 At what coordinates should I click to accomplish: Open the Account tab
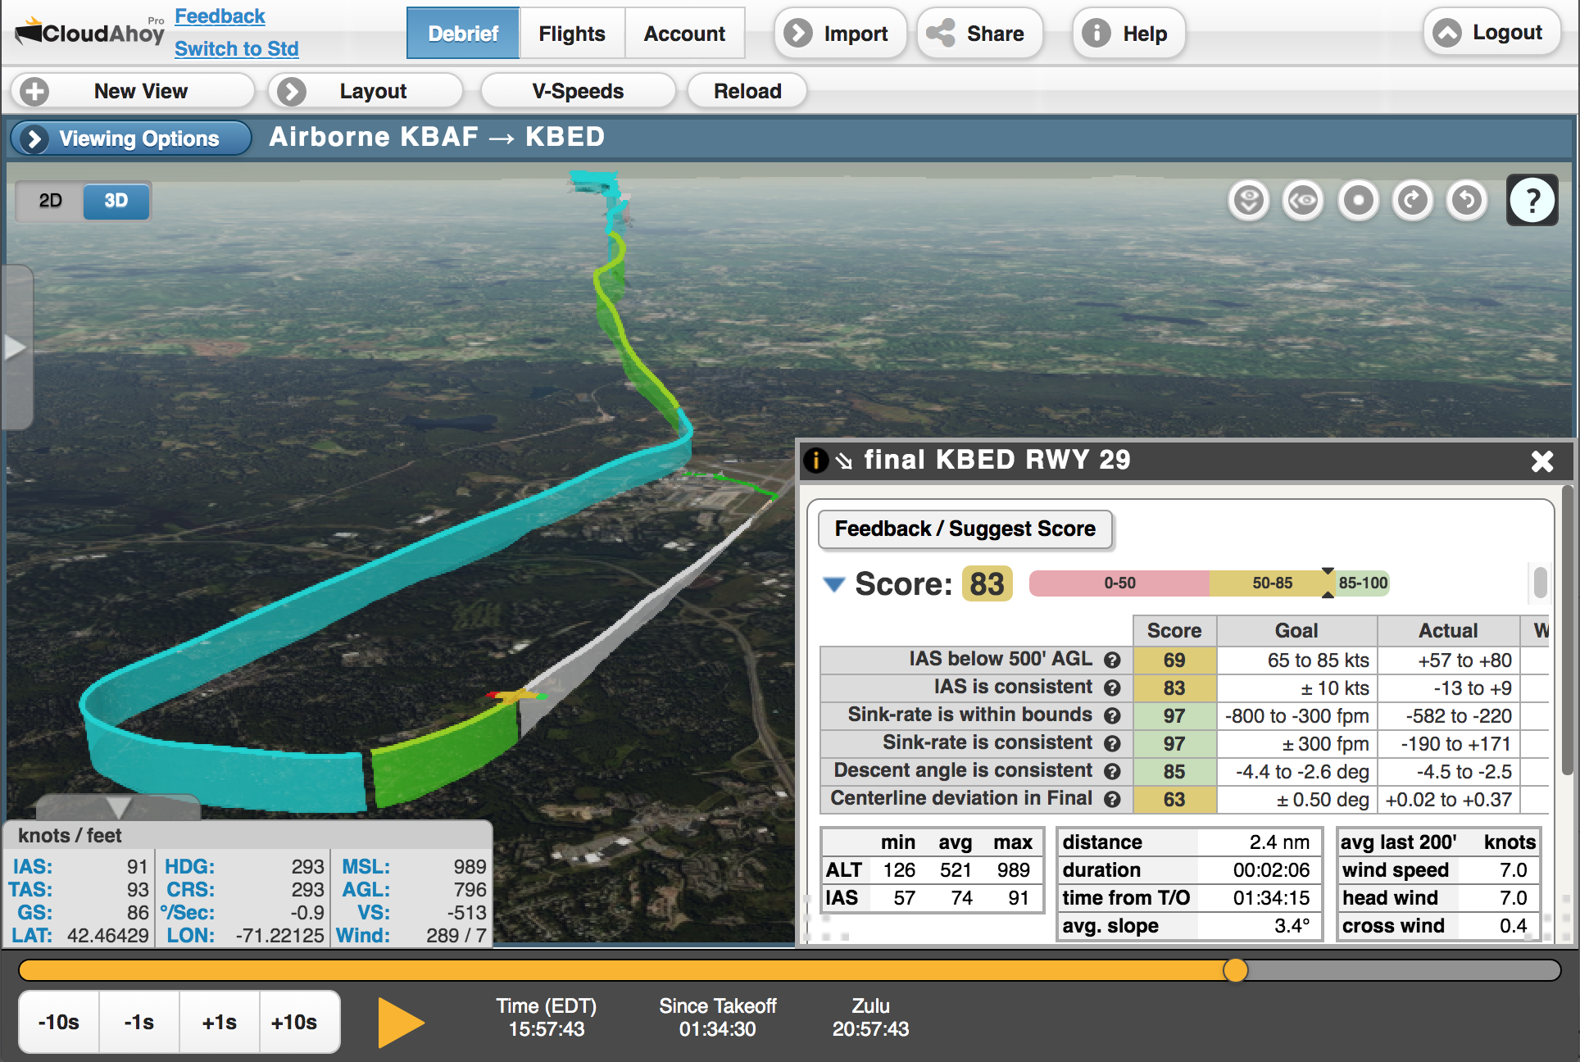684,34
